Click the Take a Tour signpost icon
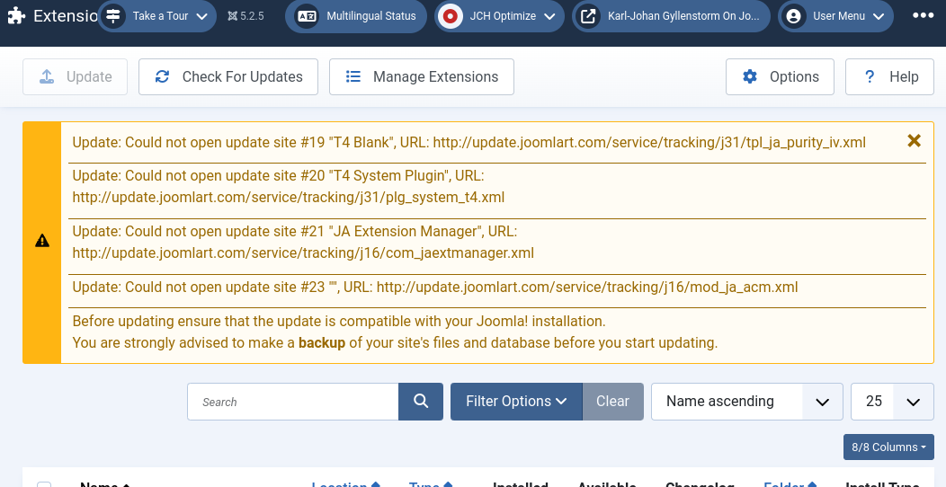The height and width of the screenshot is (487, 946). tap(112, 16)
